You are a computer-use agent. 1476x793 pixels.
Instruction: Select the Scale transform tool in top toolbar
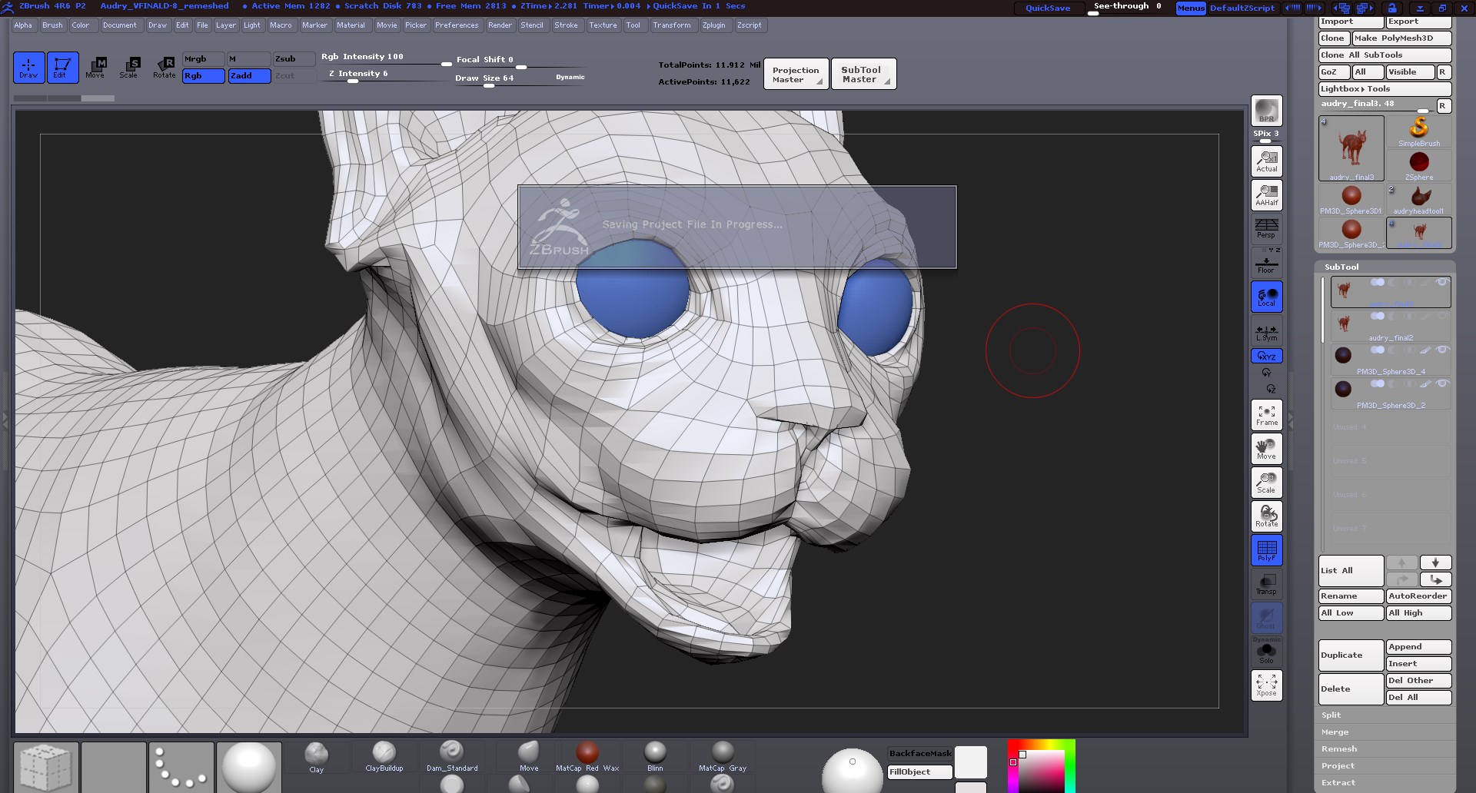(x=128, y=68)
